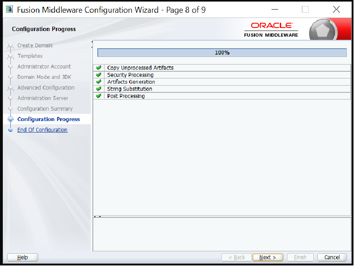
Task: Click the 100% progress bar
Action: [222, 53]
